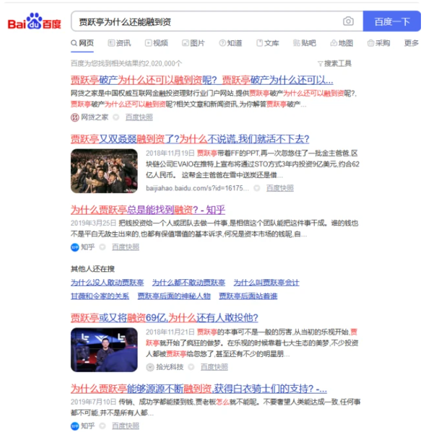Expand the 更多 tab menu

point(411,43)
